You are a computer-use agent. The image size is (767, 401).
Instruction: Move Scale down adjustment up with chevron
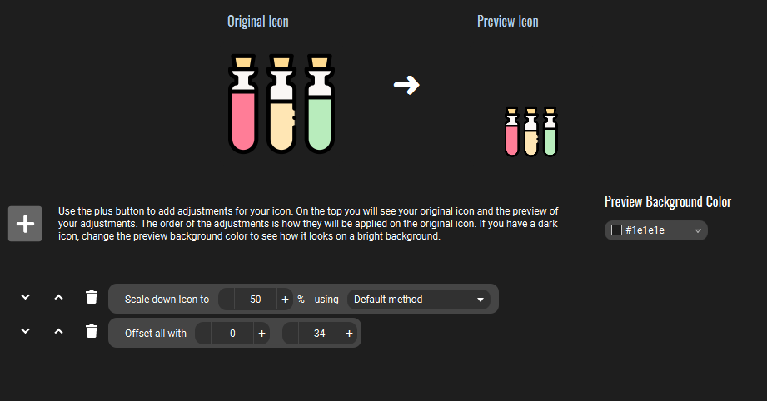click(58, 297)
